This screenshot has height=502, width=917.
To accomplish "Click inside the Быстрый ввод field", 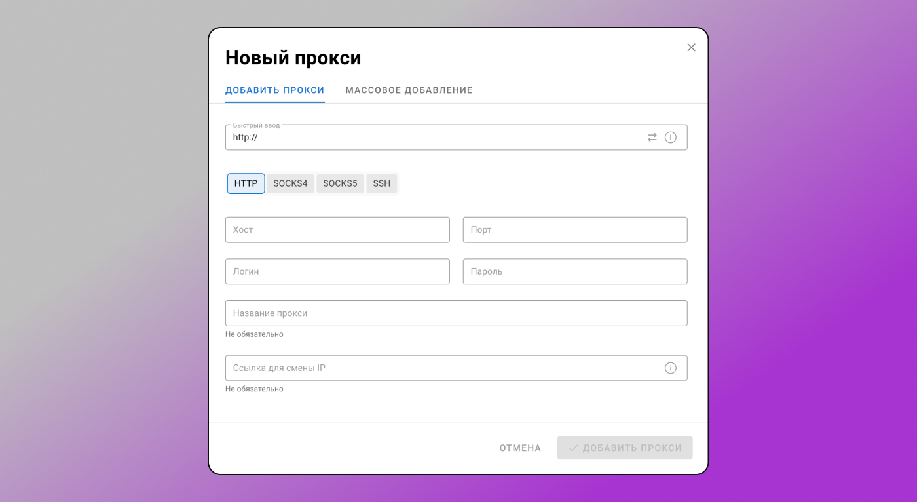I will coord(393,137).
